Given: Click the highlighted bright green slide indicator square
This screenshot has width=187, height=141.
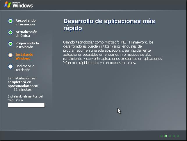Looking at the screenshot, I should click(165, 136).
